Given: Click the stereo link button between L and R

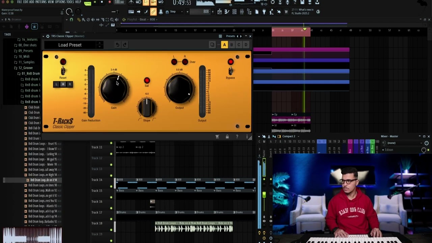Looking at the screenshot, I should (x=63, y=84).
